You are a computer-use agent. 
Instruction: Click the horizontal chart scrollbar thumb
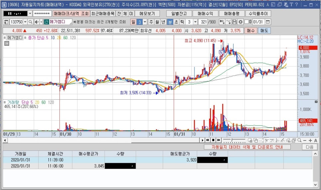pyautogui.click(x=165, y=141)
